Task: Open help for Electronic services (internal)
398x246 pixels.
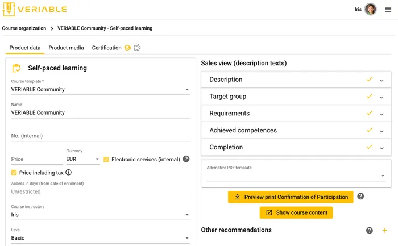Action: coord(186,159)
